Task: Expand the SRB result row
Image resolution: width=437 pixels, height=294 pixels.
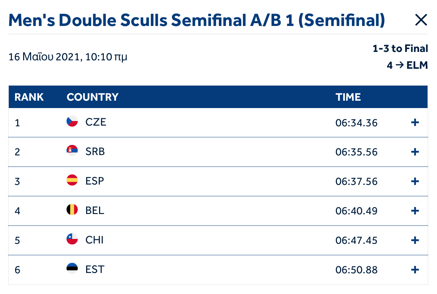Action: click(415, 152)
